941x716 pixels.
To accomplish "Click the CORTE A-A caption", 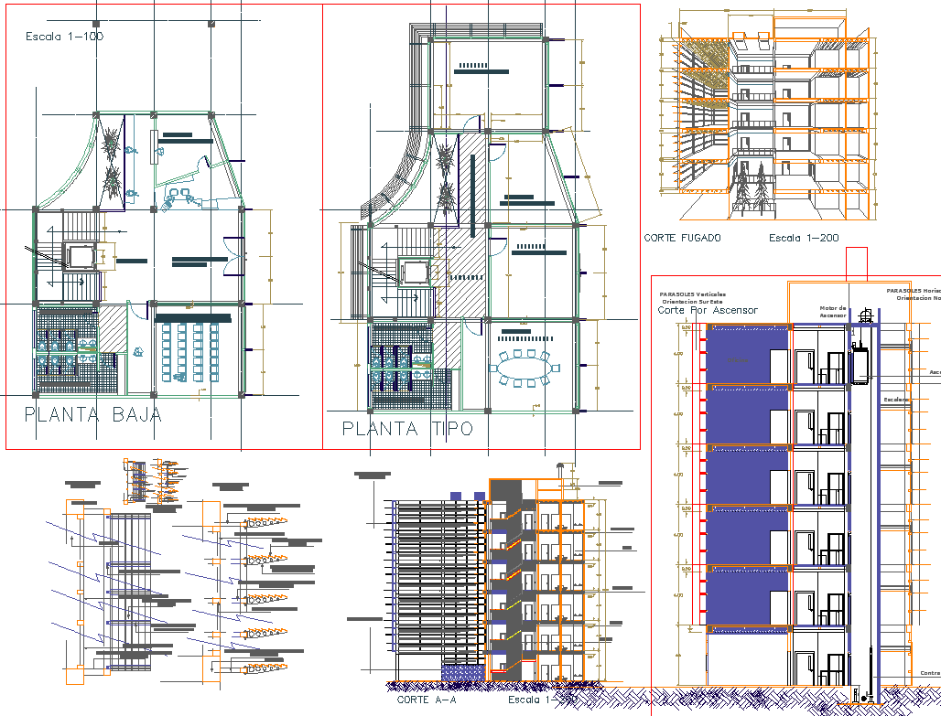I will point(427,700).
